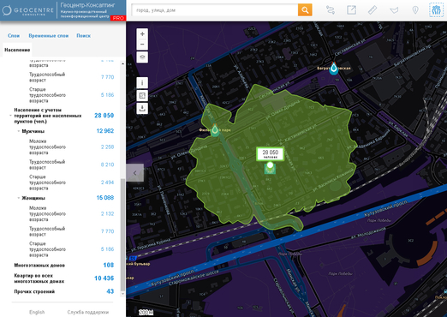This screenshot has height=317, width=447.
Task: Click the Квартир во всех многоэтажных домах row
Action: coord(64,278)
